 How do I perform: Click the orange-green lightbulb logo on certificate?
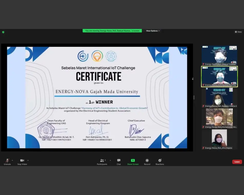pyautogui.click(x=97, y=56)
